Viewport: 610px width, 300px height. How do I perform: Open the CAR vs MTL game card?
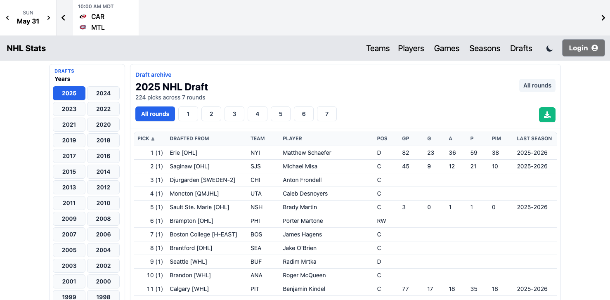coord(106,18)
